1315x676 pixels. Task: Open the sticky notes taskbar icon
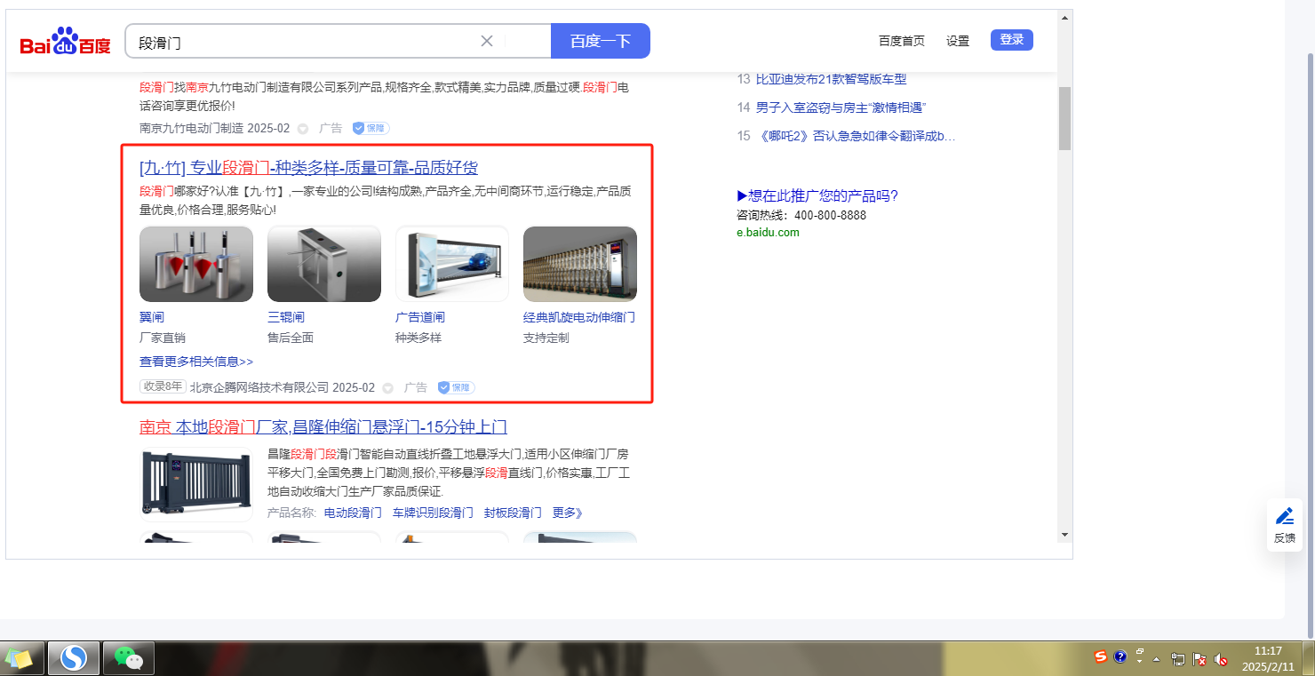pos(20,658)
